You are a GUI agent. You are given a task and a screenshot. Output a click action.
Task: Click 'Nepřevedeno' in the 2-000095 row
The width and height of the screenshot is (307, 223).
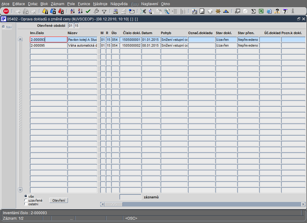point(248,45)
